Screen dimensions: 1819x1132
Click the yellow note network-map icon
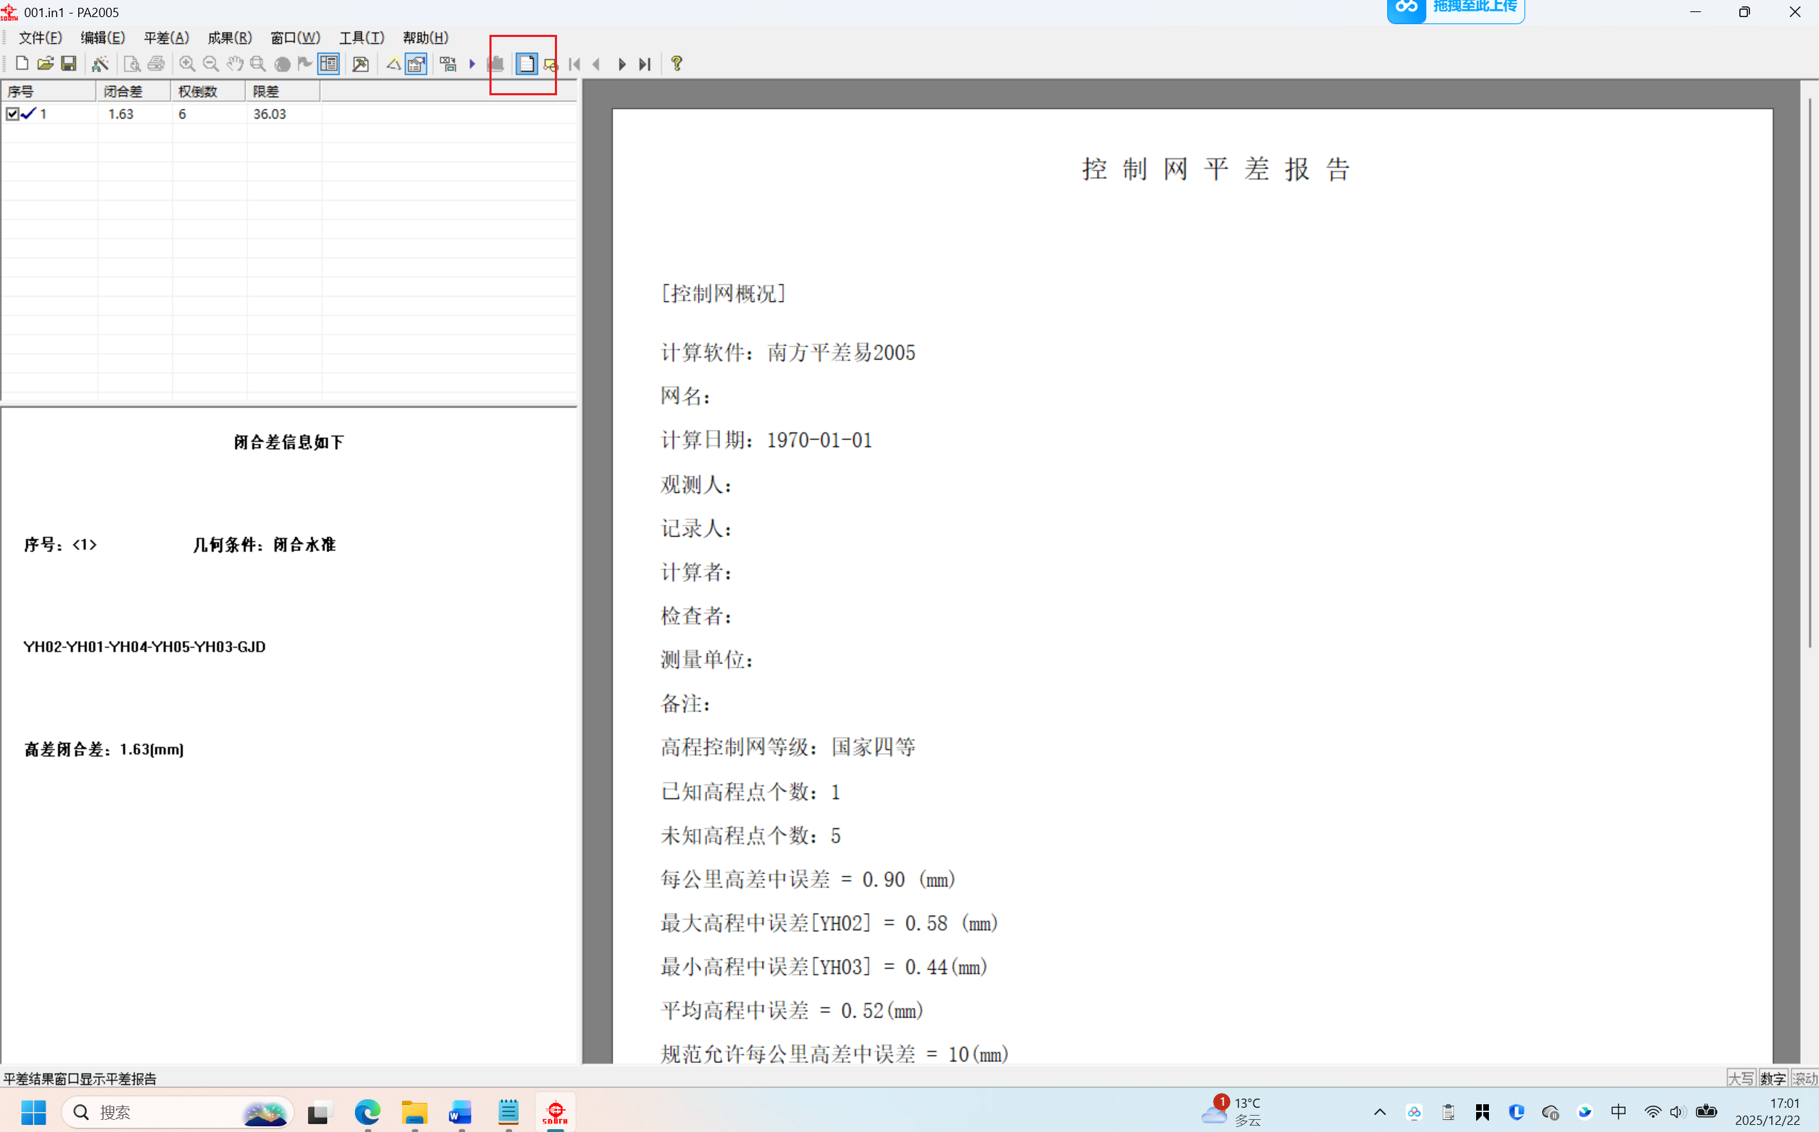[x=551, y=65]
